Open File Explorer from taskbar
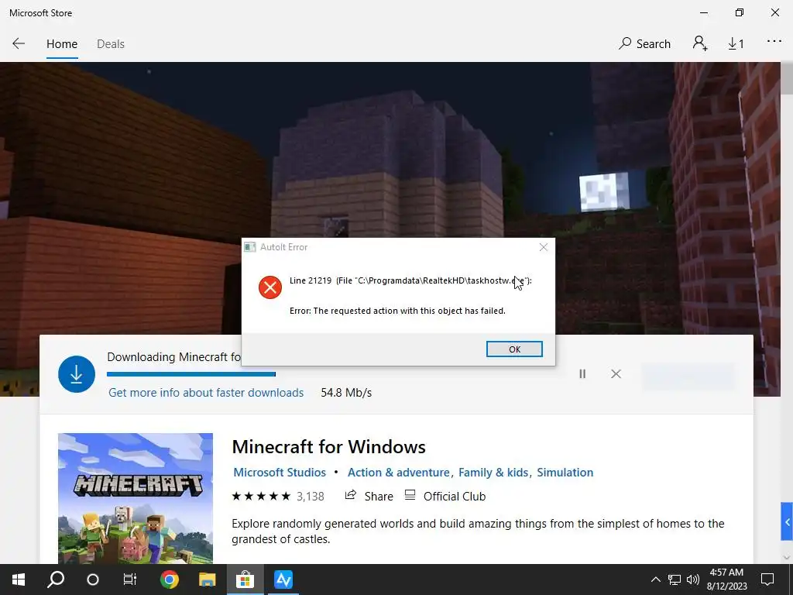 (x=207, y=580)
